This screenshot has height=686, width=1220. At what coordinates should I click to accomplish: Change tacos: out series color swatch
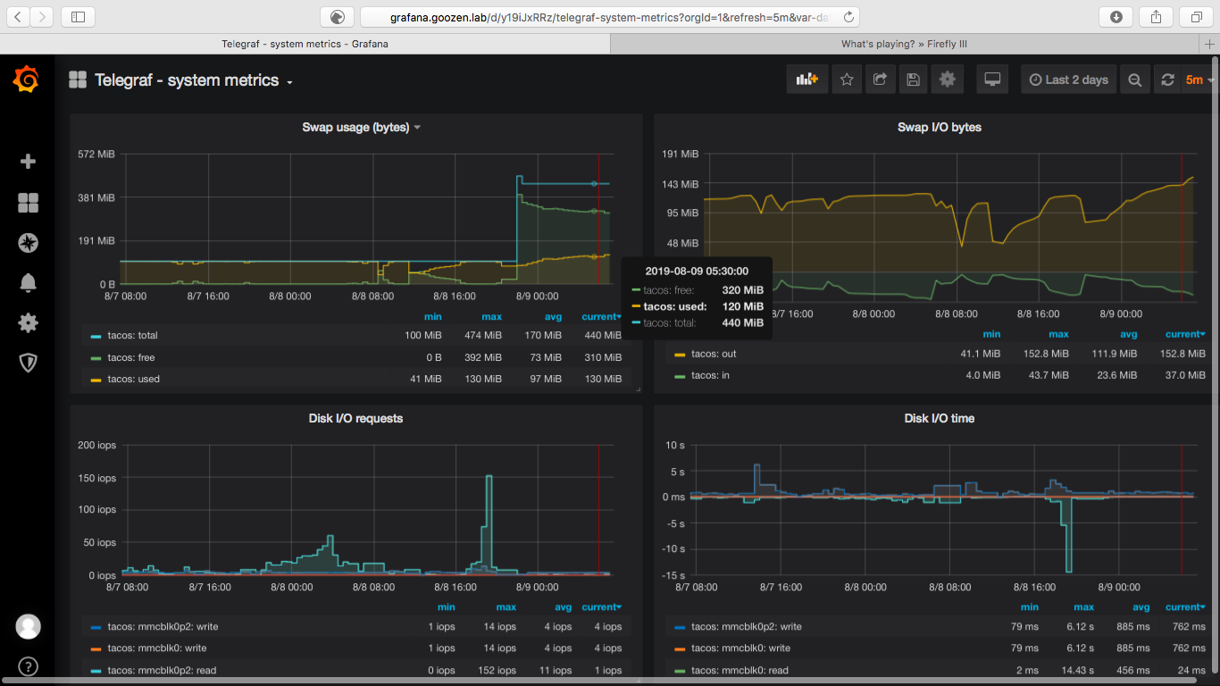pyautogui.click(x=680, y=355)
